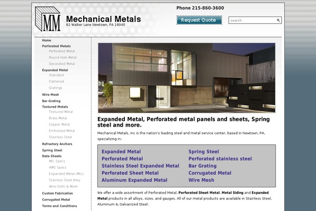Image resolution: width=316 pixels, height=211 pixels.
Task: Open Data Sheets sidebar heading
Action: coord(52,156)
